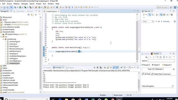Screen dimensions: 178x100
Task: Switch to the Outline tab
Action: tap(146, 54)
